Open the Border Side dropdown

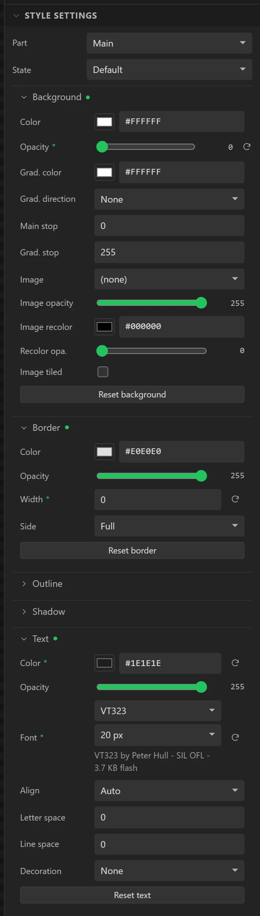[x=169, y=526]
